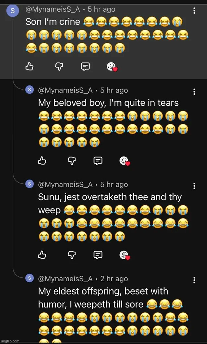Dislike the "My beloved boy" reply

(71, 160)
